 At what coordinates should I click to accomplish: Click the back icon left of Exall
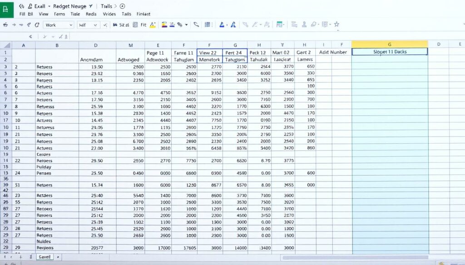coord(21,6)
